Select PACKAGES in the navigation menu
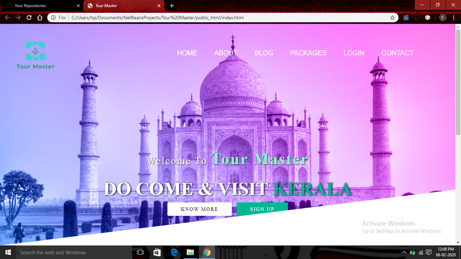 tap(308, 52)
